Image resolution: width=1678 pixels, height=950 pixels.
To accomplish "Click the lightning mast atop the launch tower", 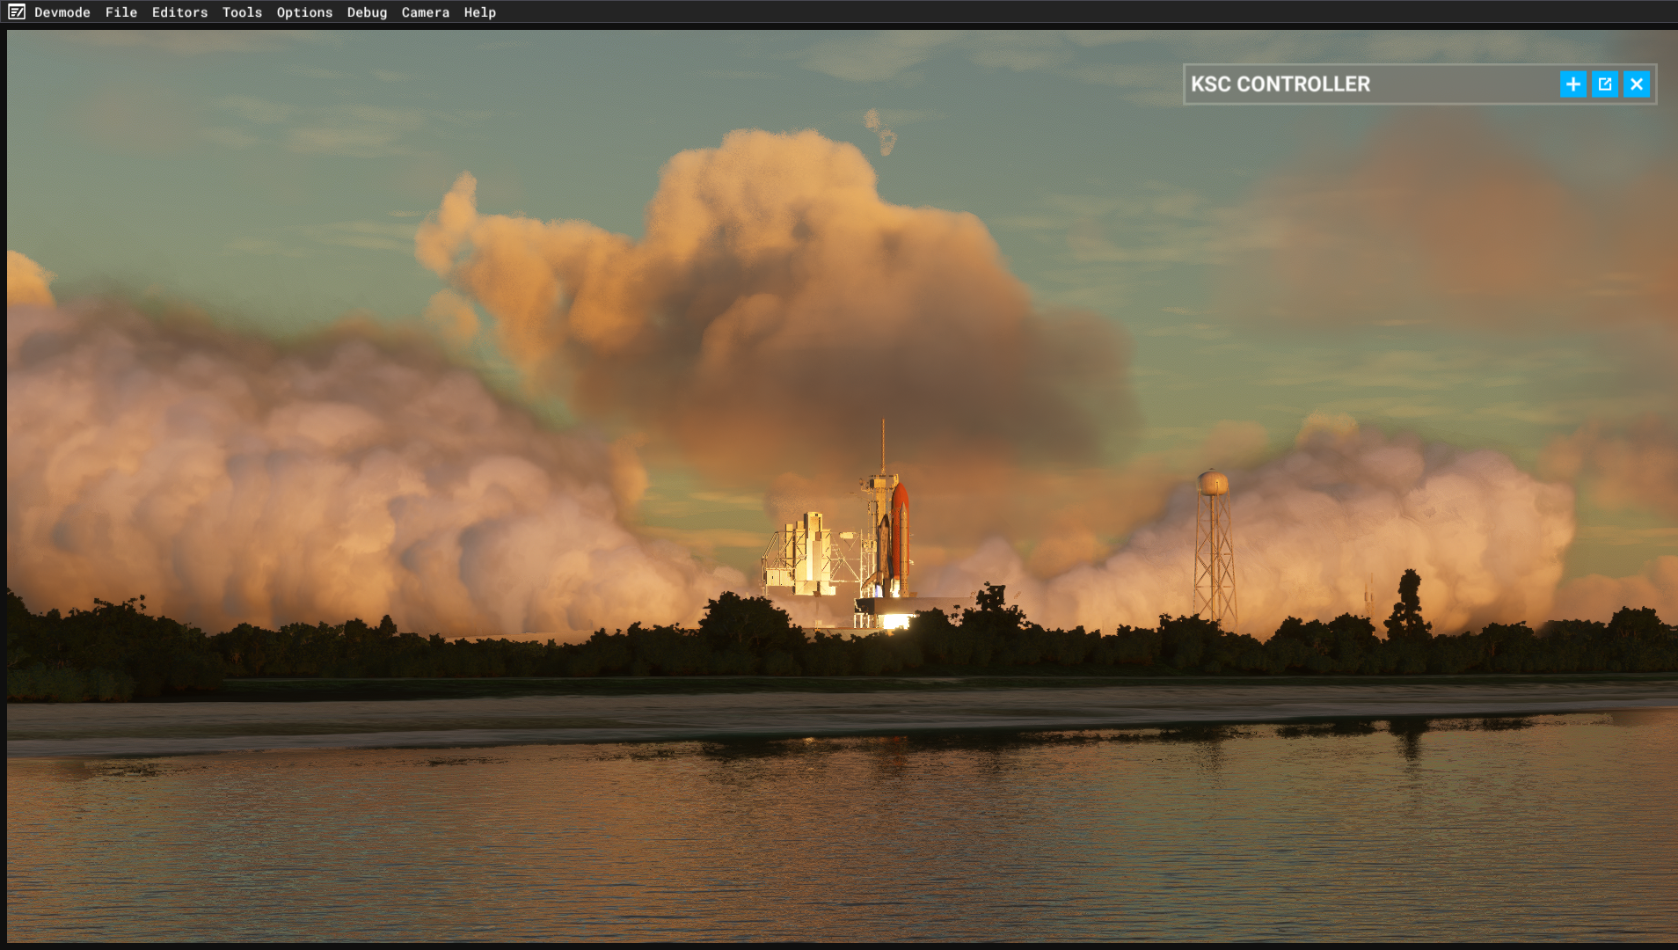I will point(883,444).
